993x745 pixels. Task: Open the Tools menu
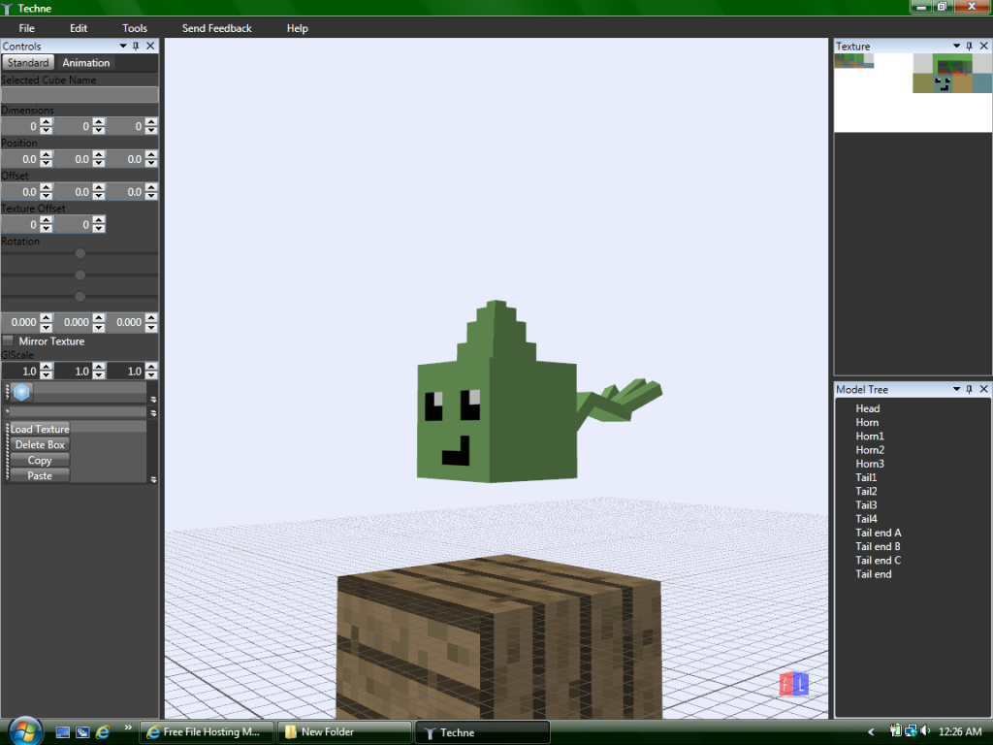[134, 28]
